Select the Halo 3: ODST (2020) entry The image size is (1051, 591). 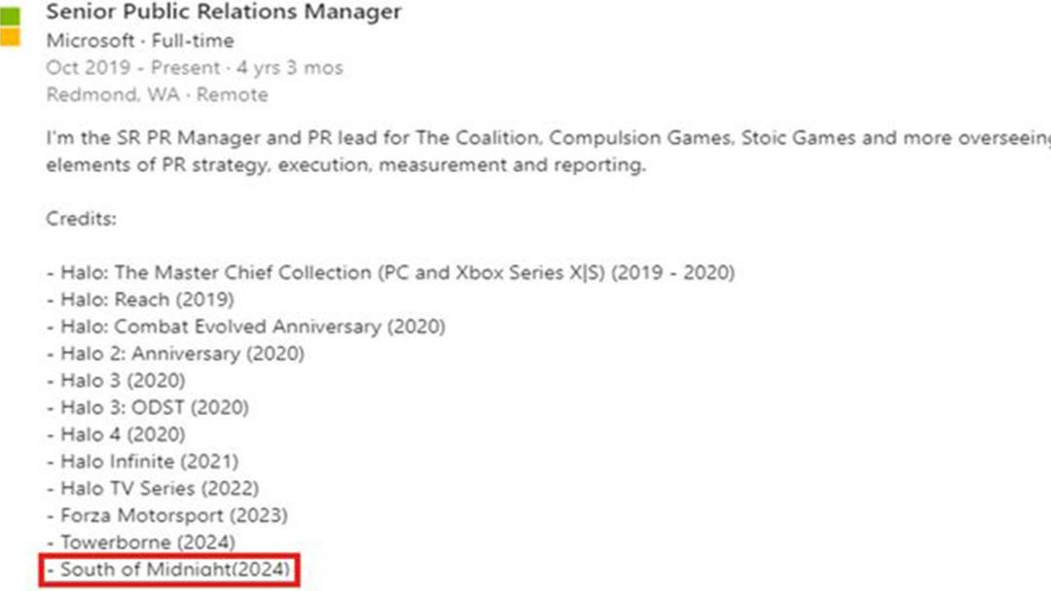[x=148, y=407]
